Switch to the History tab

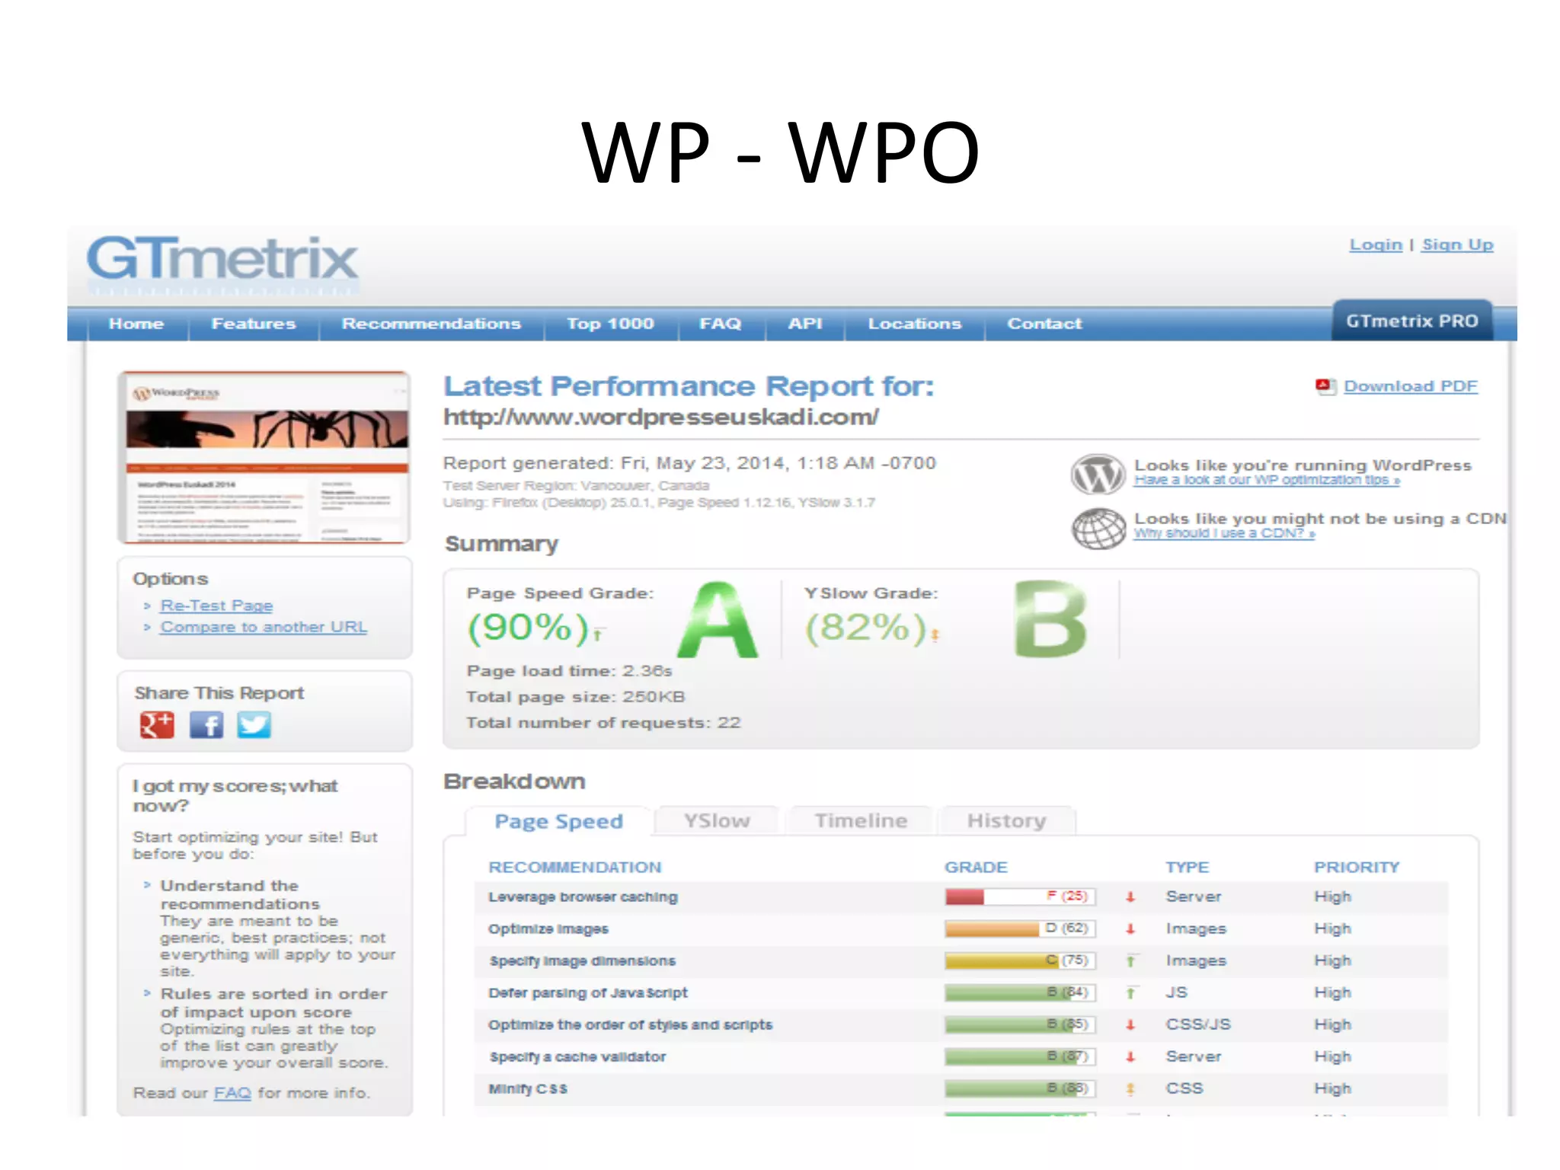1006,820
